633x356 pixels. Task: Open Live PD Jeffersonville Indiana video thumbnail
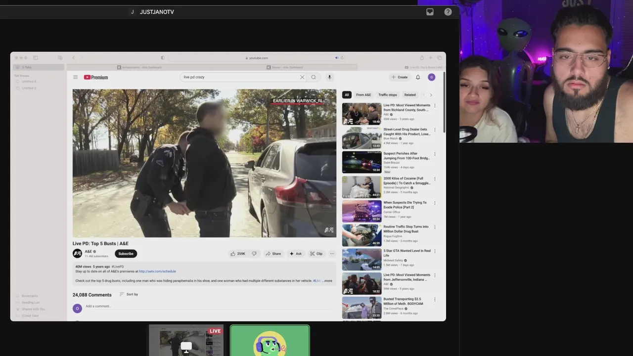click(362, 283)
